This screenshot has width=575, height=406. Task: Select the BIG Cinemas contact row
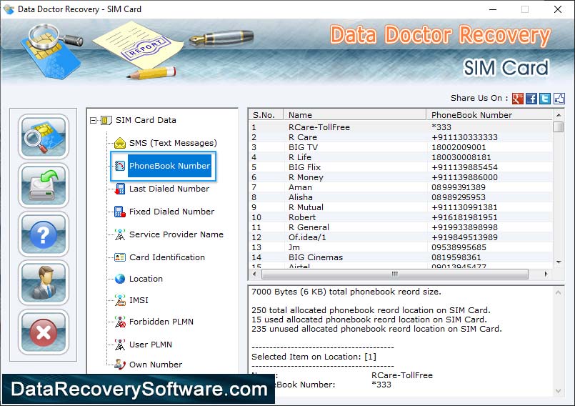coord(401,257)
